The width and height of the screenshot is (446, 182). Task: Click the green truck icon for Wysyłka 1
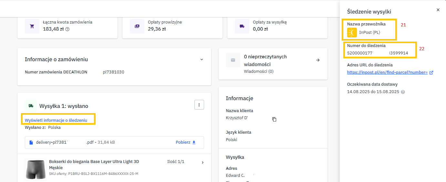[31, 106]
